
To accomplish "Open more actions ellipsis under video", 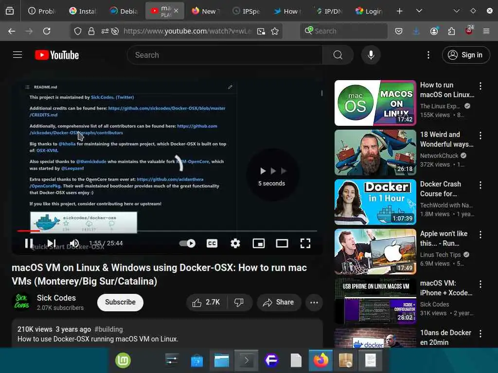I will tap(314, 302).
